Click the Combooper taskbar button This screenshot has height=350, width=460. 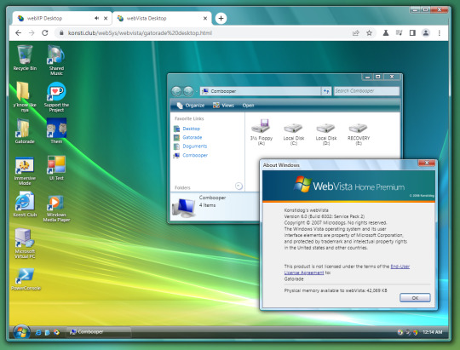[98, 332]
